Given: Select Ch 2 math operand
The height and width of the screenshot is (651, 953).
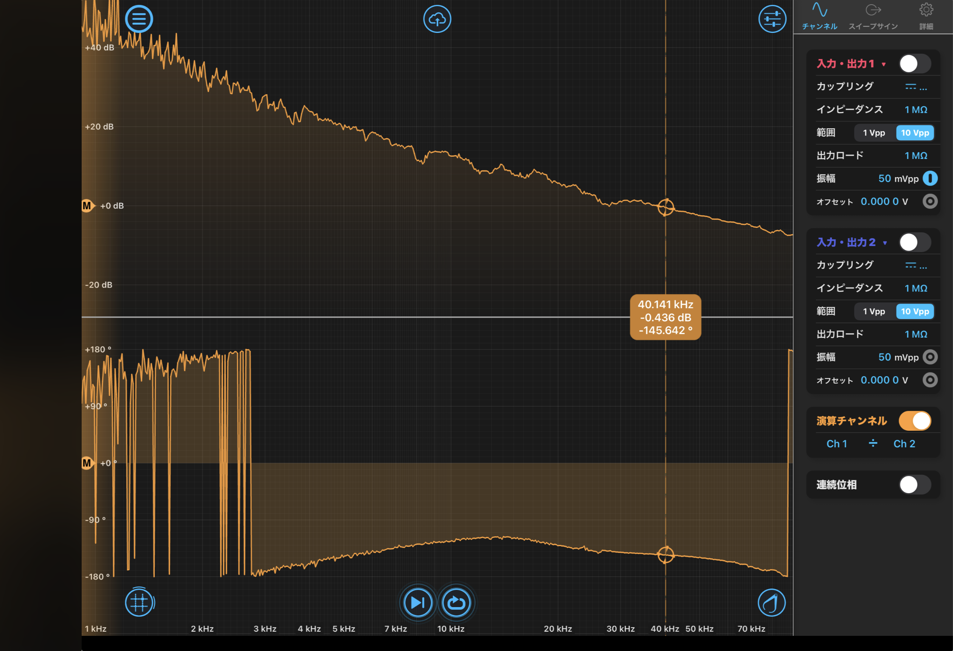Looking at the screenshot, I should [904, 444].
